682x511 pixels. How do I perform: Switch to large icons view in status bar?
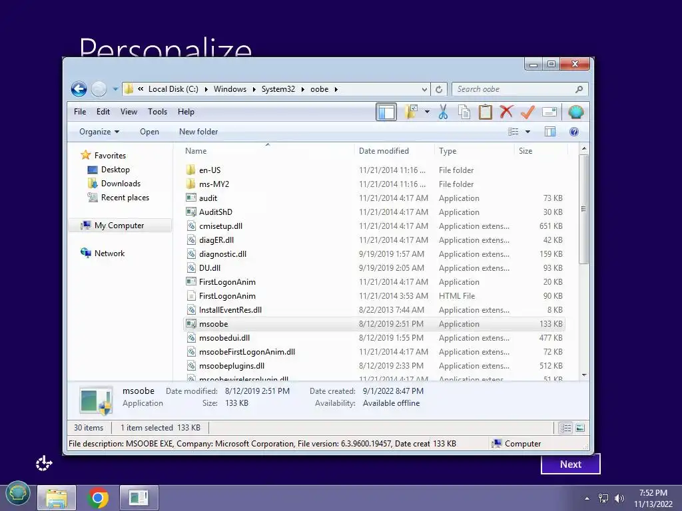click(580, 428)
